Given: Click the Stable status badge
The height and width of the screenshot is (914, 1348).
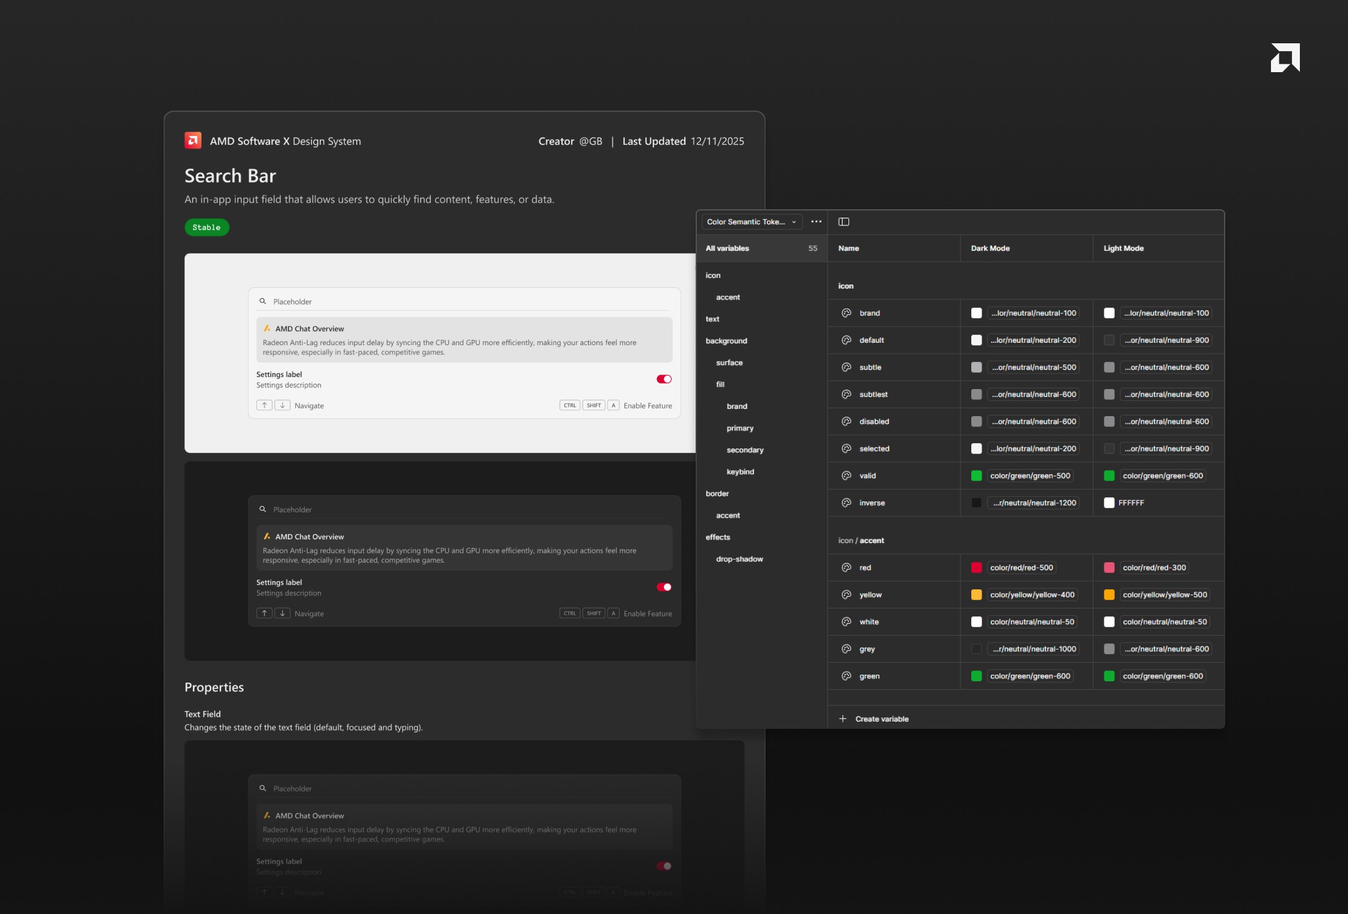Looking at the screenshot, I should (x=206, y=227).
